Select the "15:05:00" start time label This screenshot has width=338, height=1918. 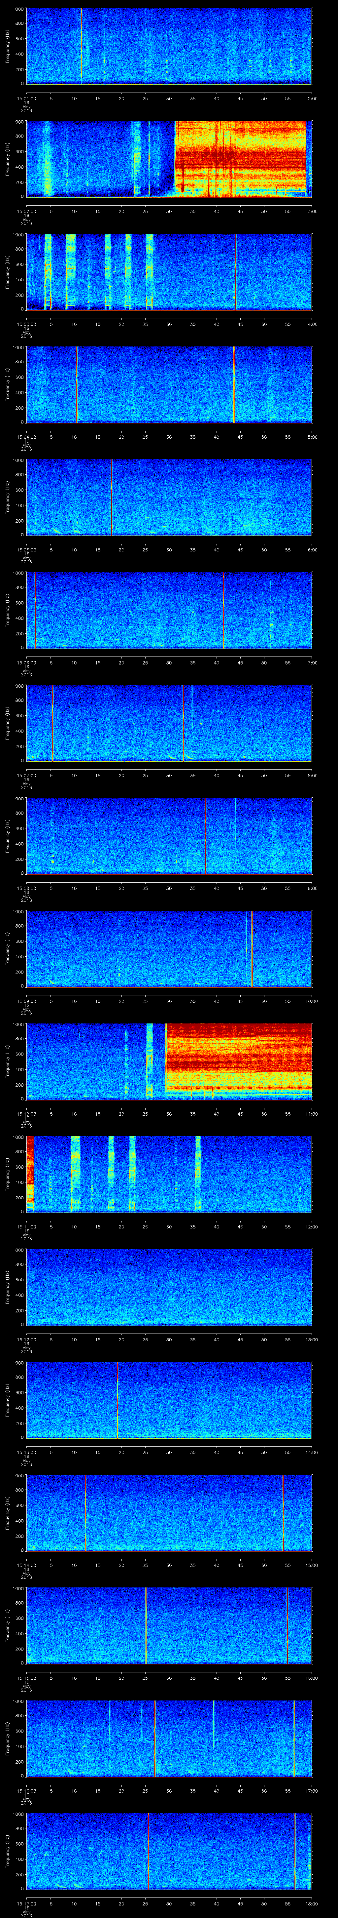pyautogui.click(x=26, y=549)
